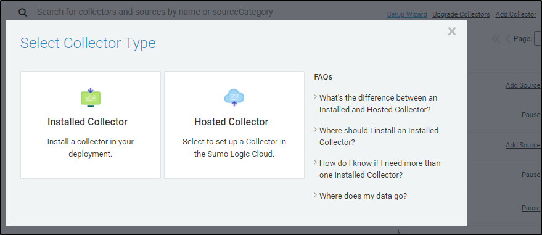Viewport: 542px width, 235px height.
Task: Expand 'Where should I install' FAQ
Action: pyautogui.click(x=376, y=136)
